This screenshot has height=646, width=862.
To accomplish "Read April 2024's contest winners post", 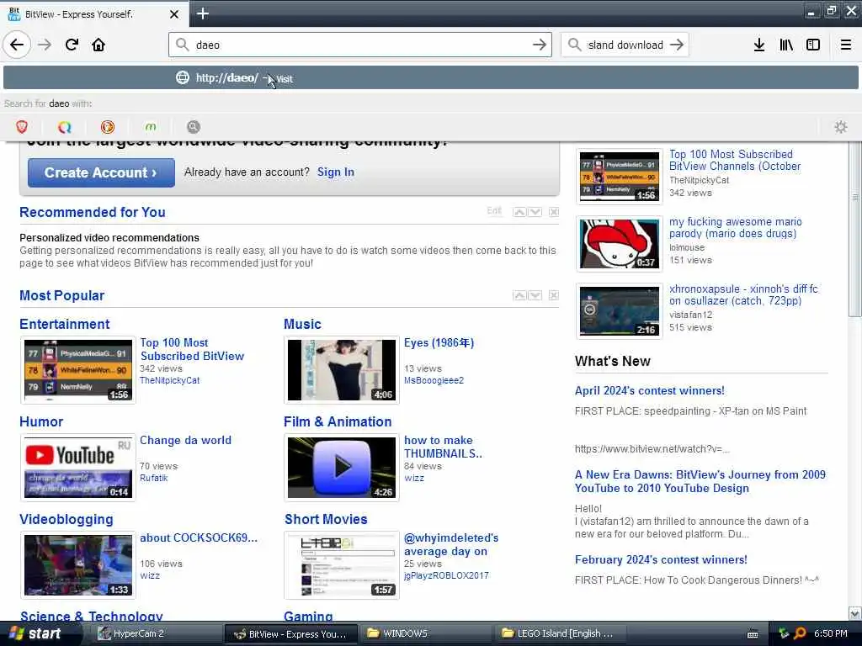I will click(x=649, y=390).
